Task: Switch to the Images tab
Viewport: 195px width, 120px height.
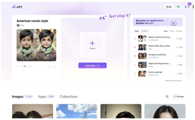Action: [18, 97]
